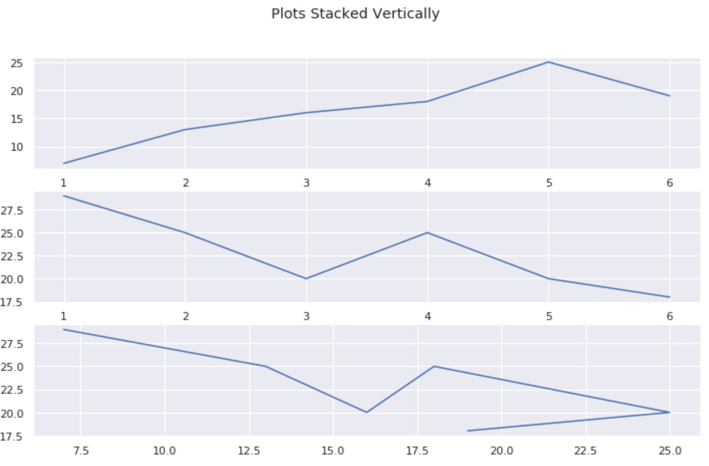This screenshot has width=709, height=466.
Task: Click the 'Plots Stacked Vertically' title
Action: tap(355, 14)
